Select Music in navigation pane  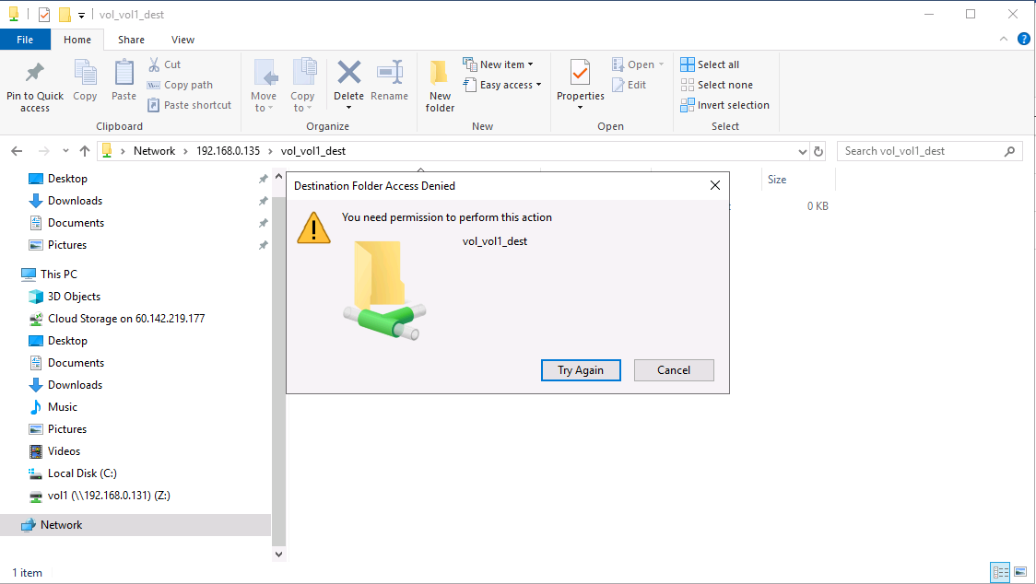[x=53, y=407]
